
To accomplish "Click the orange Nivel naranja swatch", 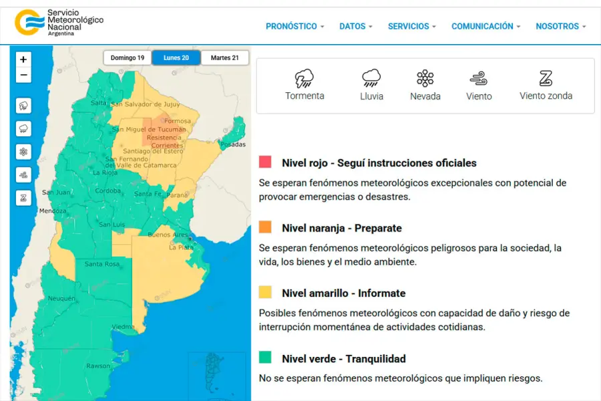I will (265, 227).
